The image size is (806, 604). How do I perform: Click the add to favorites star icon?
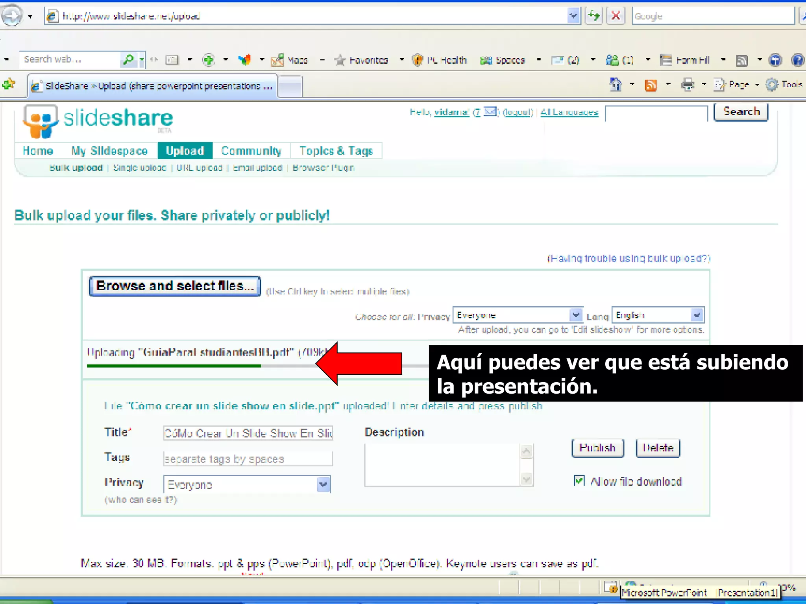pyautogui.click(x=9, y=84)
